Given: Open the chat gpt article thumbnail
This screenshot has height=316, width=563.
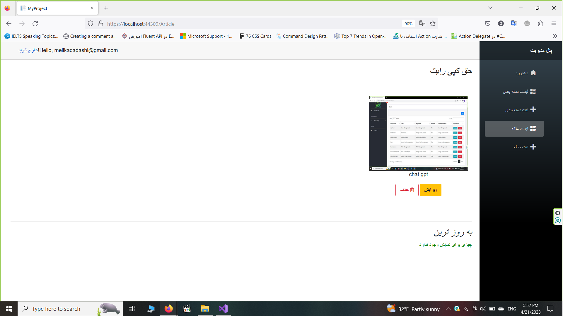Looking at the screenshot, I should point(419,133).
